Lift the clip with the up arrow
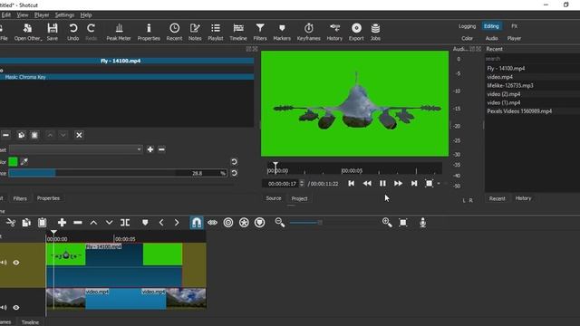The image size is (580, 326). (x=93, y=223)
